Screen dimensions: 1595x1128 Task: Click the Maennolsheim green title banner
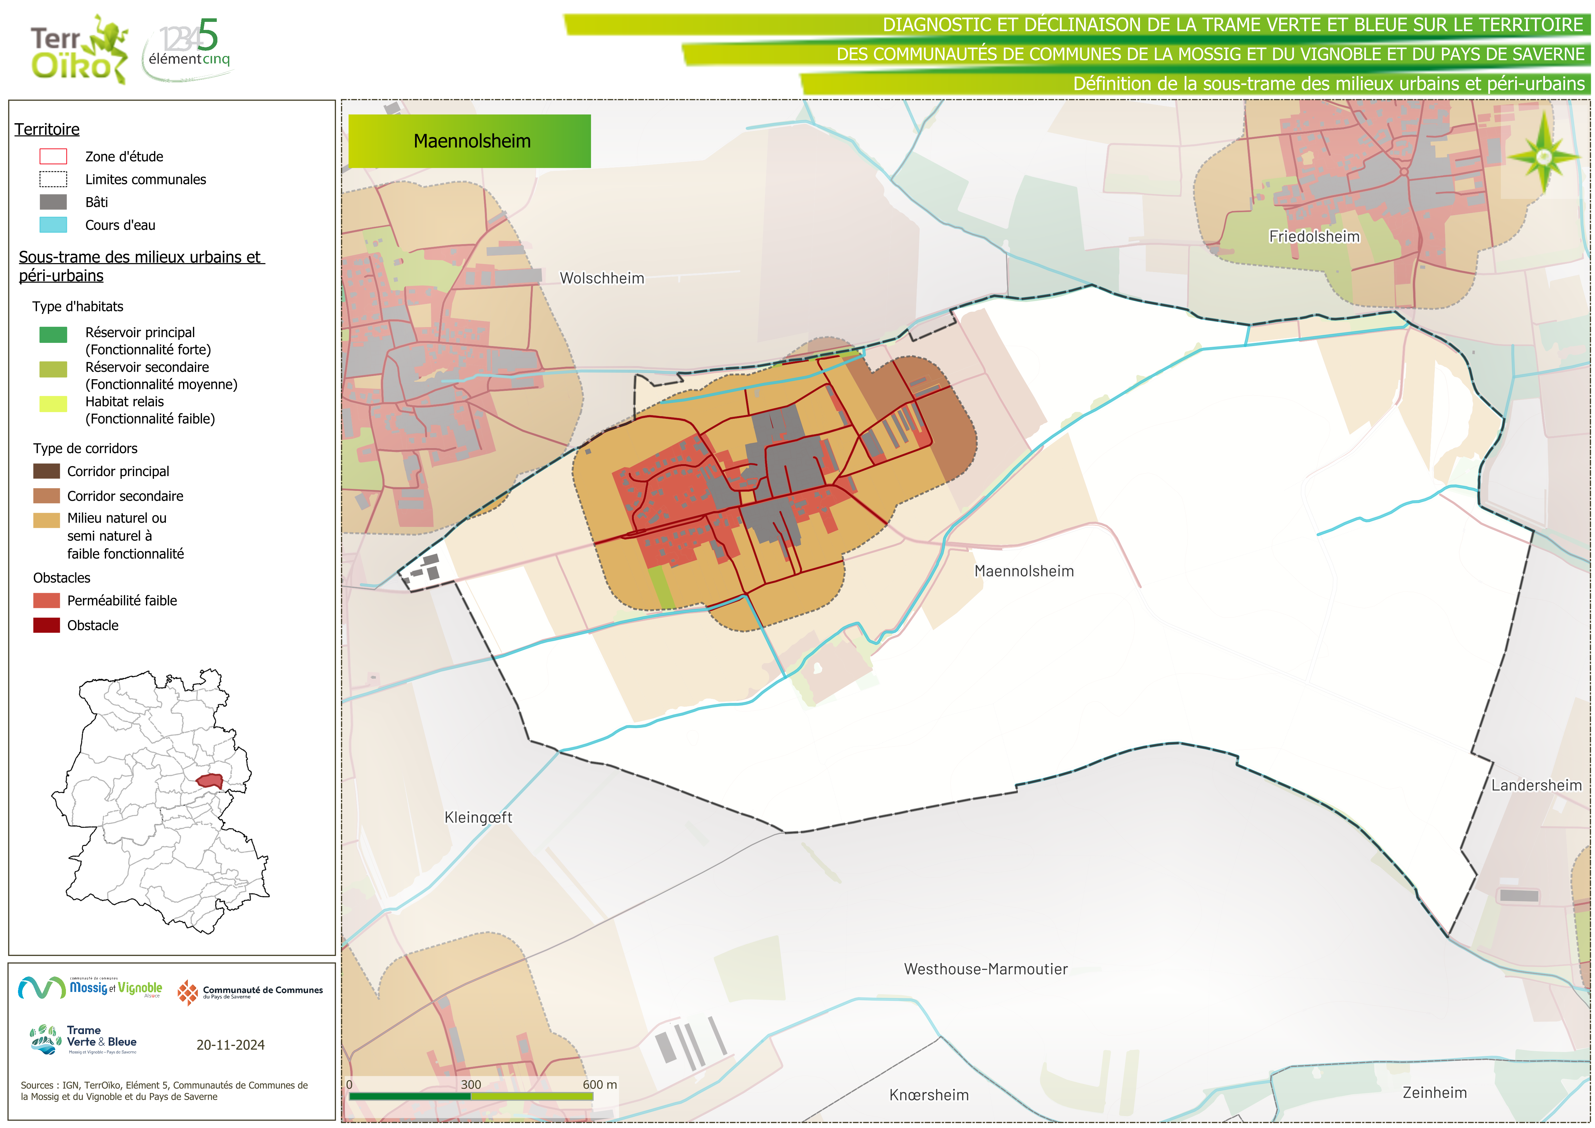click(469, 141)
